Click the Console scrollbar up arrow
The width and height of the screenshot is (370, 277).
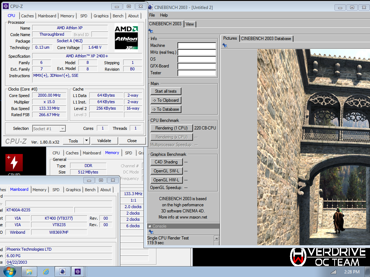(x=217, y=238)
